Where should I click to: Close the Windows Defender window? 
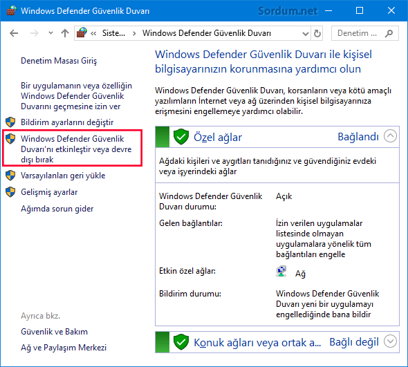[391, 10]
